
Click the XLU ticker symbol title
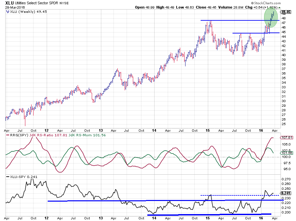(9, 3)
